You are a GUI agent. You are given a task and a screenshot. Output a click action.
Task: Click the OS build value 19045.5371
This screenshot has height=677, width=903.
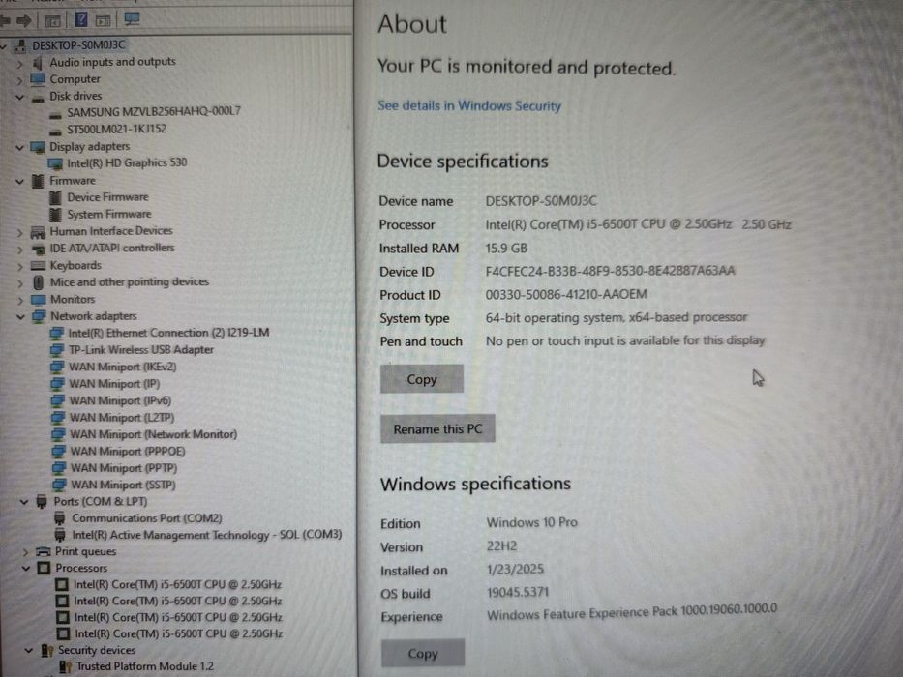(518, 592)
